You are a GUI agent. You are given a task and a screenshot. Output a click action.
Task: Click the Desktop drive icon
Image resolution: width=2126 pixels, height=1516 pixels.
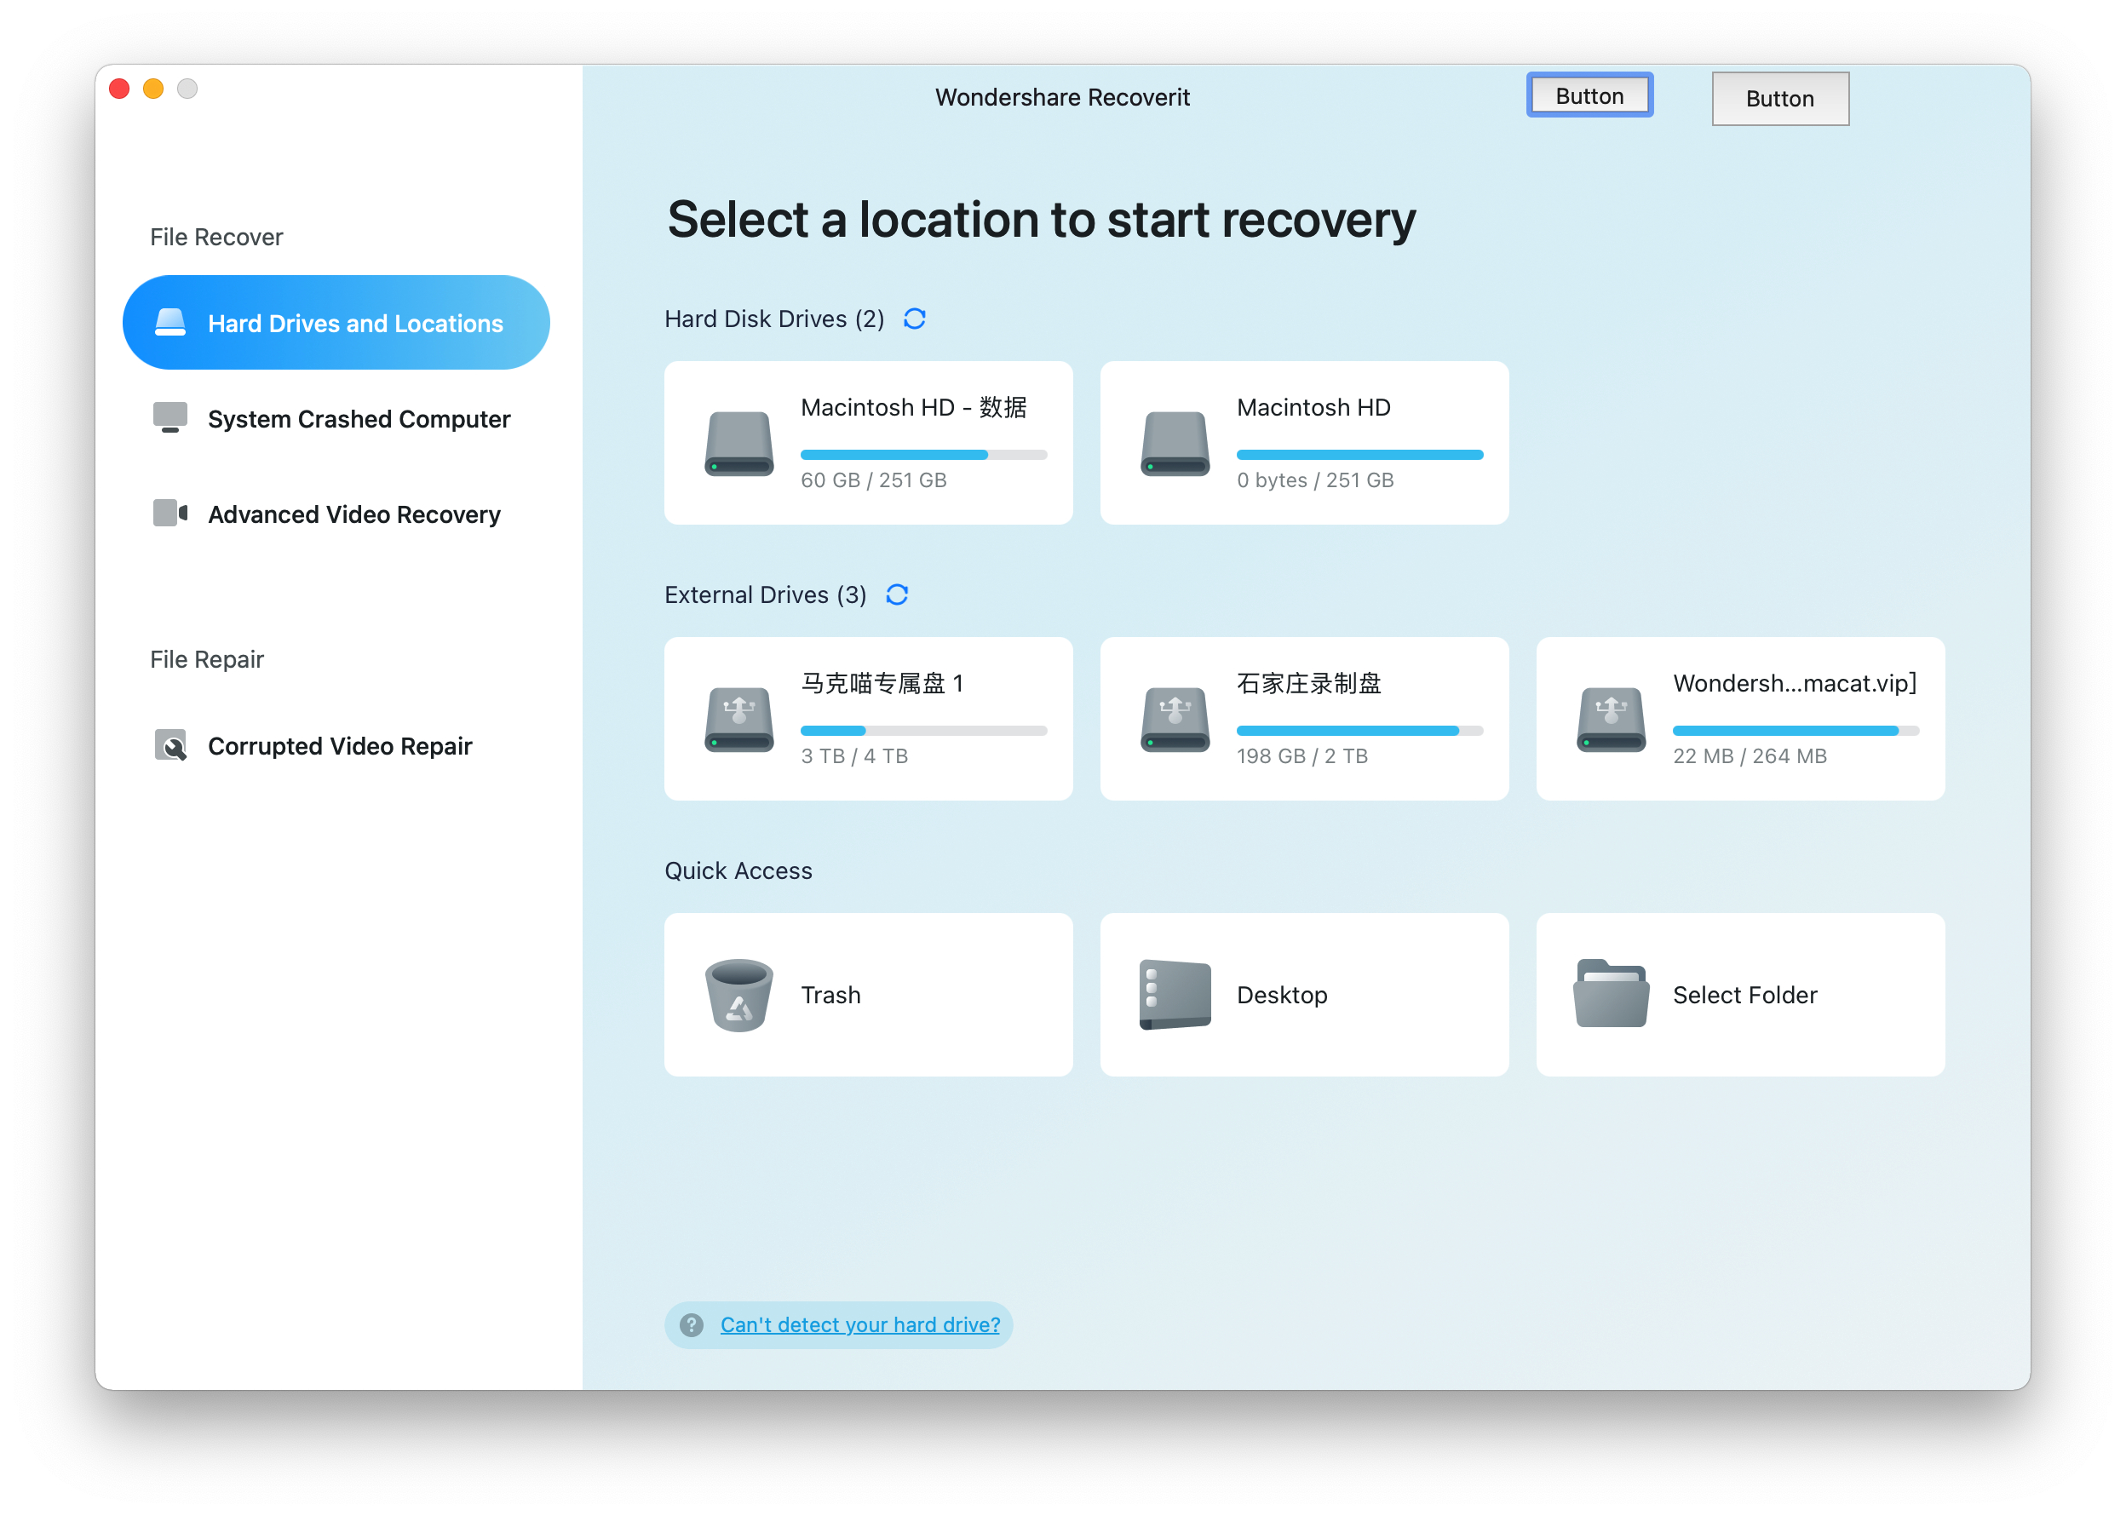[1175, 994]
